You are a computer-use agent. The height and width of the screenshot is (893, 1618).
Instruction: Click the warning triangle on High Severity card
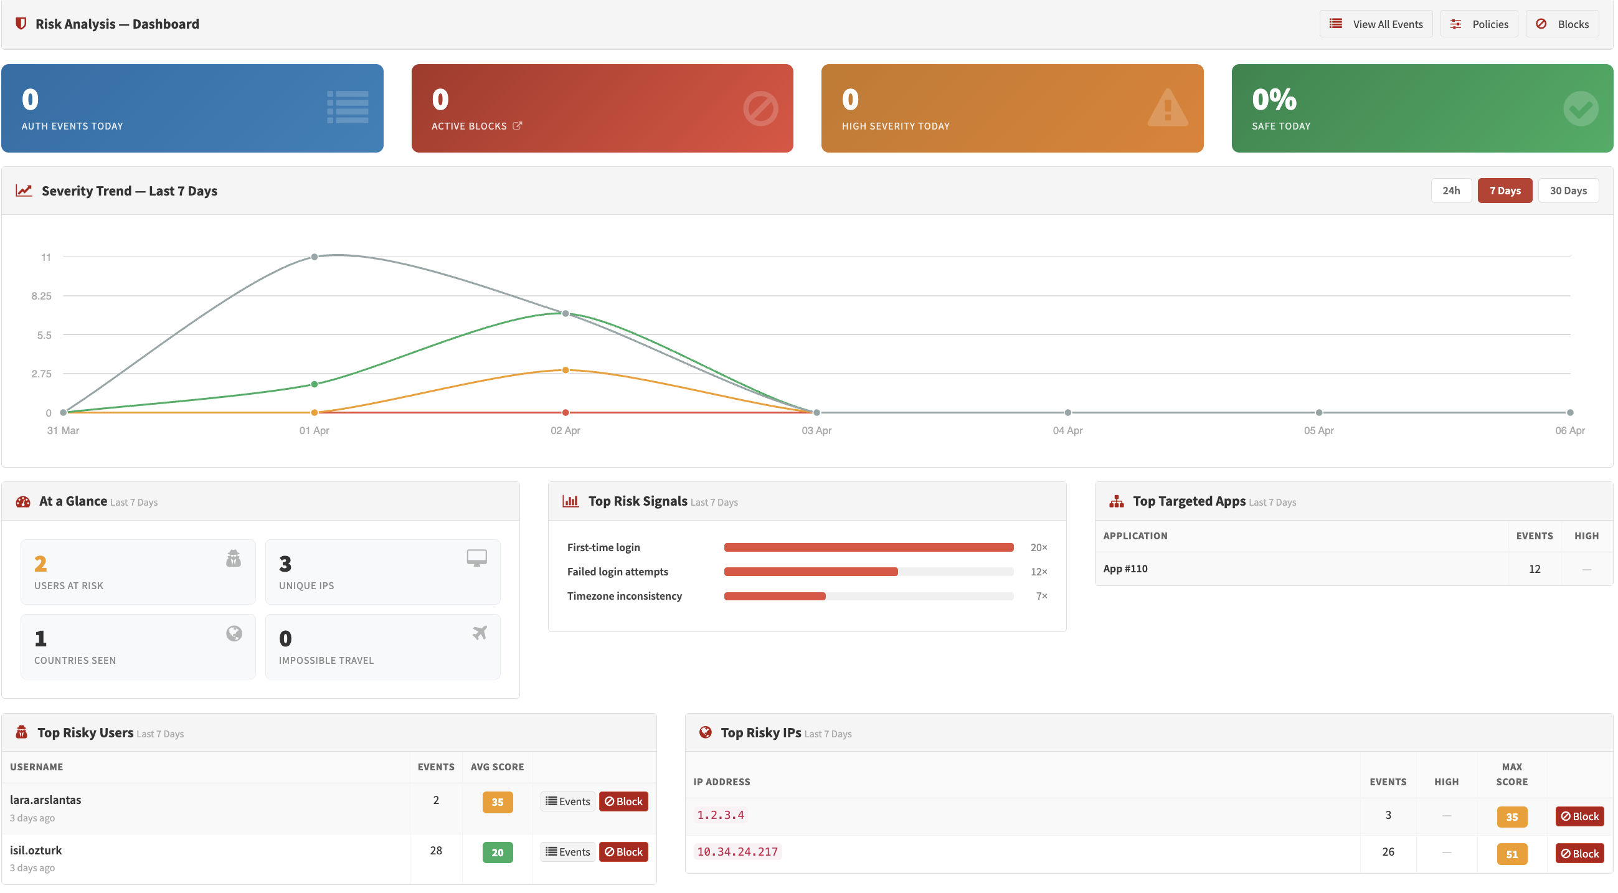tap(1166, 107)
